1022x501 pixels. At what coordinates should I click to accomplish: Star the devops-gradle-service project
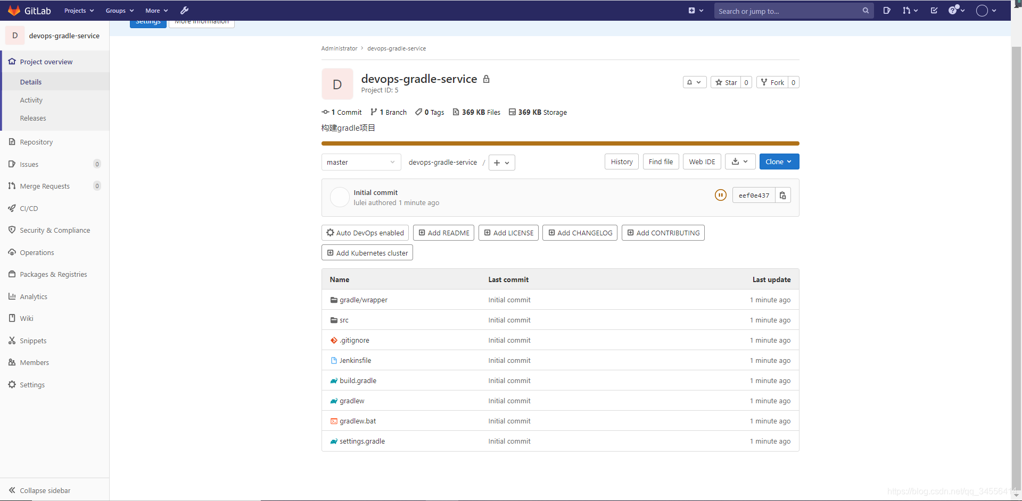pyautogui.click(x=726, y=82)
